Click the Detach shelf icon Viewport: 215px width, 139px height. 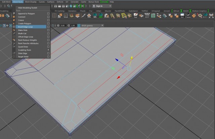click(x=106, y=16)
